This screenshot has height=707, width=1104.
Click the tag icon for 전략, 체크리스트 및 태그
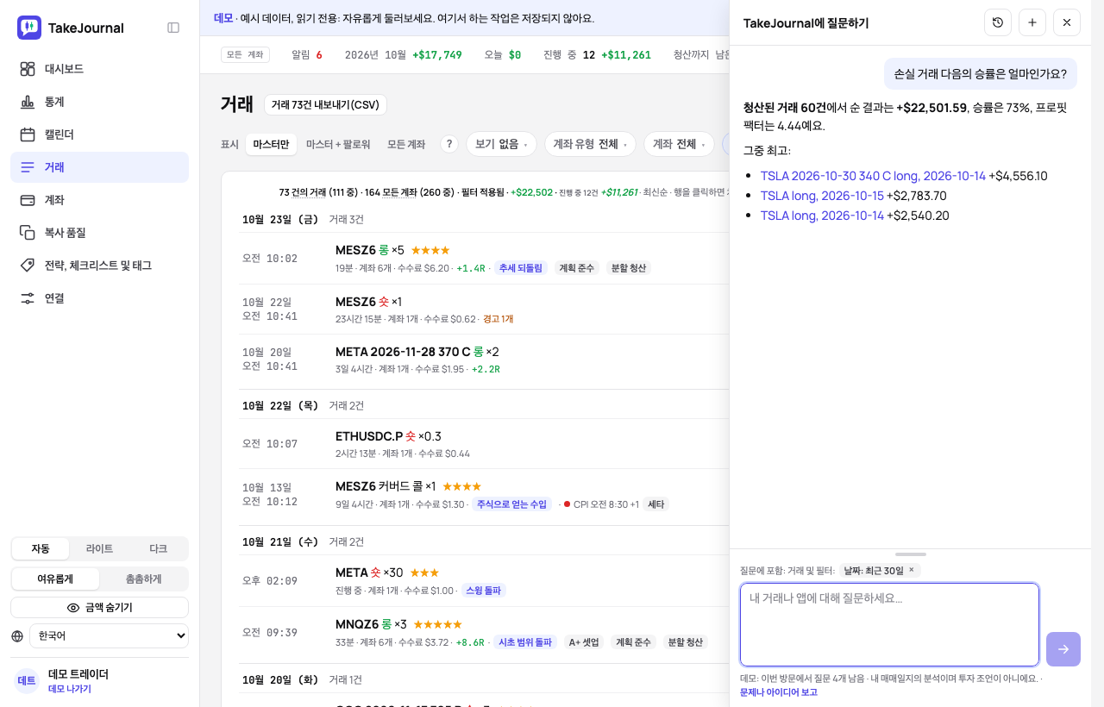pos(28,266)
